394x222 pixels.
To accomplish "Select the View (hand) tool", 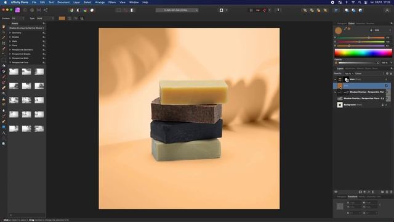I will tap(4, 27).
